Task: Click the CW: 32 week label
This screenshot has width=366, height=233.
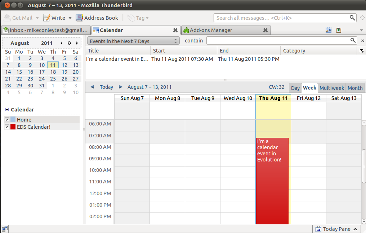Action: coord(277,87)
